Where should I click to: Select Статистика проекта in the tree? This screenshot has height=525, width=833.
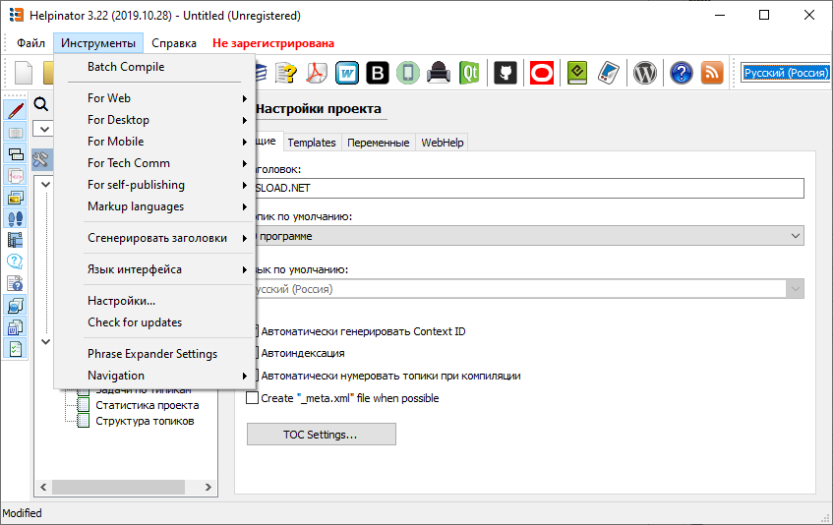click(x=147, y=405)
